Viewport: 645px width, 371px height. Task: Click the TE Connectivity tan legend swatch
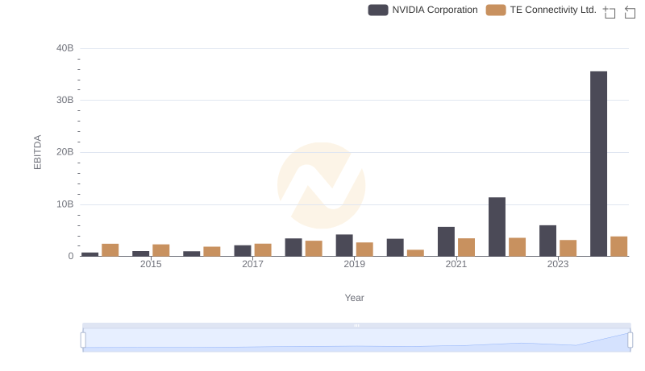pos(496,10)
